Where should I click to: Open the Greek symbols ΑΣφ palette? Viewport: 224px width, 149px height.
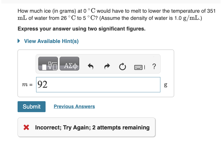(x=69, y=64)
